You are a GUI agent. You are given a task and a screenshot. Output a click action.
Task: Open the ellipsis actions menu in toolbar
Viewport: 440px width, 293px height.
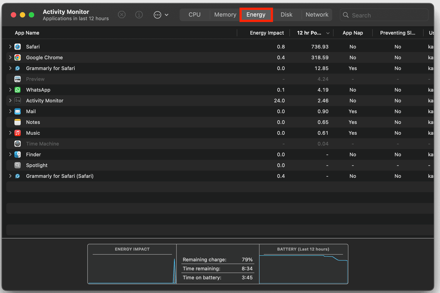(x=161, y=15)
